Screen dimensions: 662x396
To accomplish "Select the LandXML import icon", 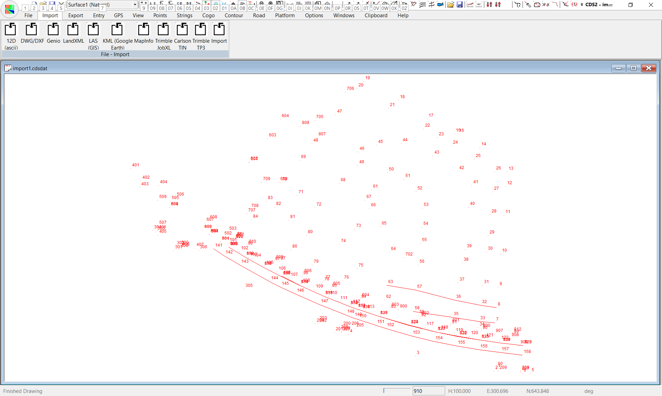I will (x=73, y=30).
